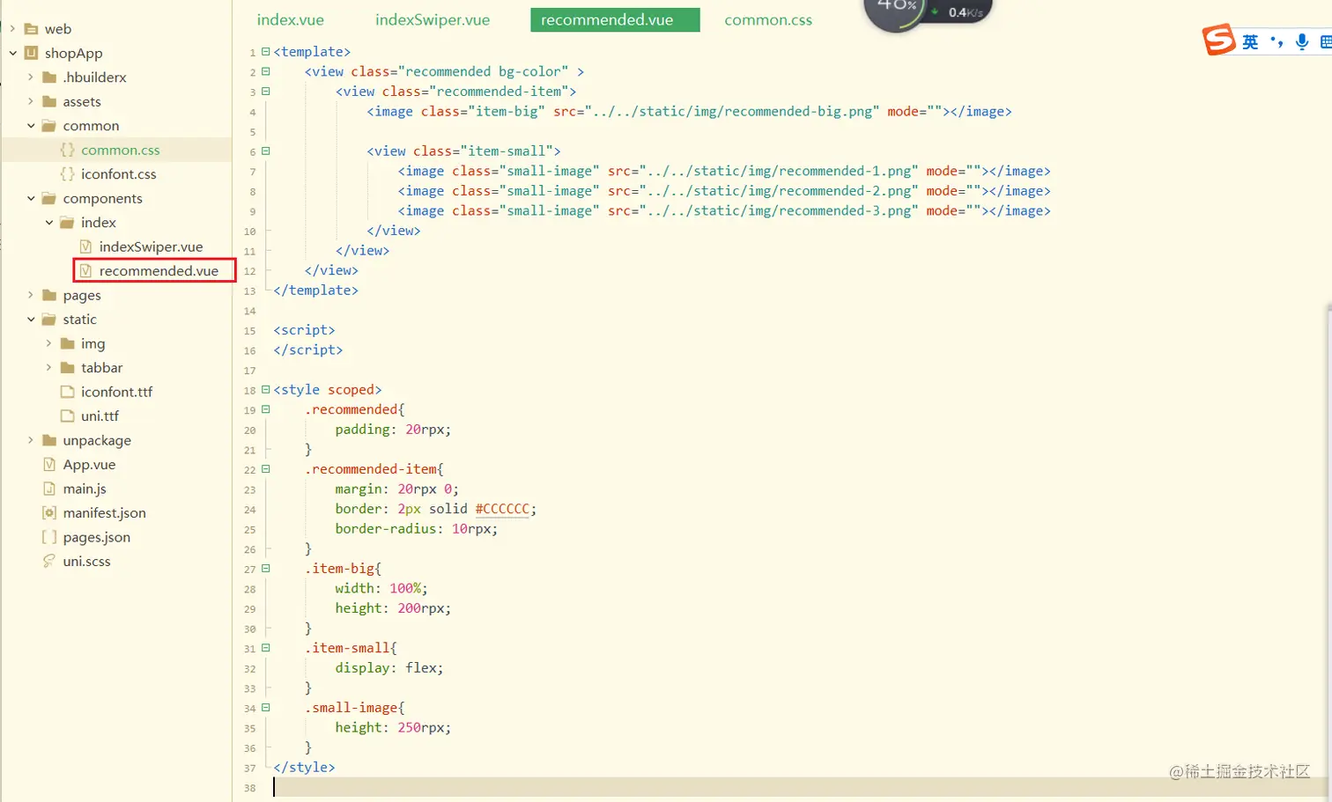
Task: Click the iconfont.ttf file icon
Action: click(x=67, y=392)
